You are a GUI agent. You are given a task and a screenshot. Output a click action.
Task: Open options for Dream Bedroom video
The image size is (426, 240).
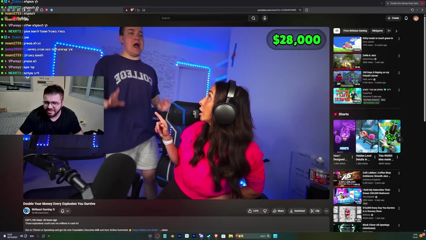click(x=399, y=190)
